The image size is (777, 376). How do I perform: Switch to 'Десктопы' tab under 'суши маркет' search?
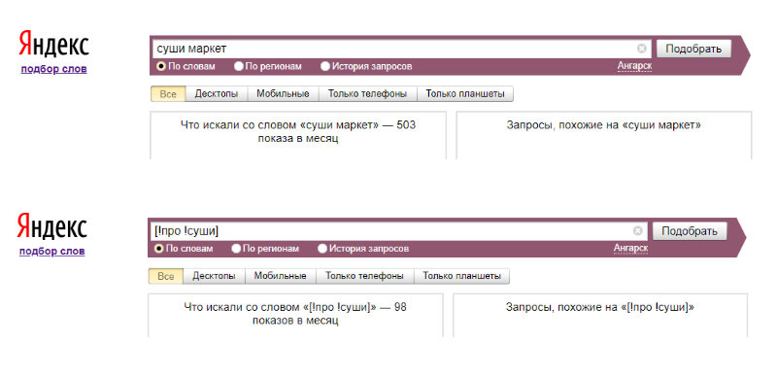(216, 93)
